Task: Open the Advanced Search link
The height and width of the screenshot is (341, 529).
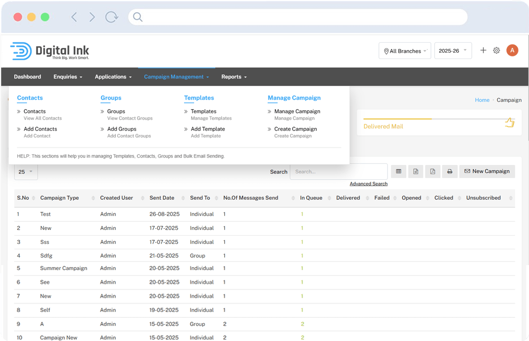Action: pos(368,184)
